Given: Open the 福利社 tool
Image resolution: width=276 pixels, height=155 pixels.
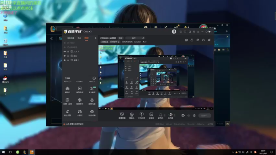Looking at the screenshot, I should coord(68,90).
